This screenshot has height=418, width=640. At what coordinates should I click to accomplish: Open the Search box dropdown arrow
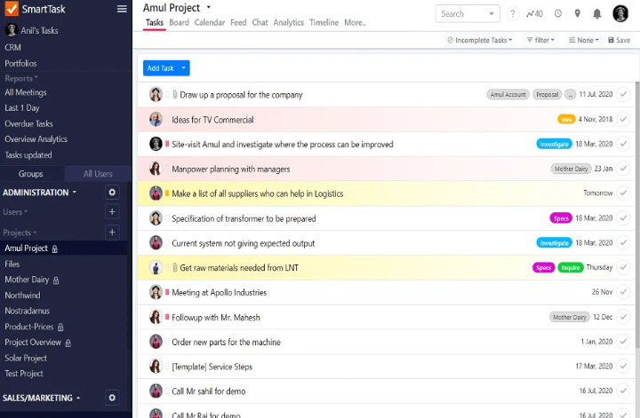click(x=491, y=14)
